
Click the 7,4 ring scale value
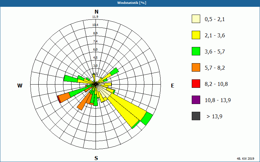click(95, 41)
